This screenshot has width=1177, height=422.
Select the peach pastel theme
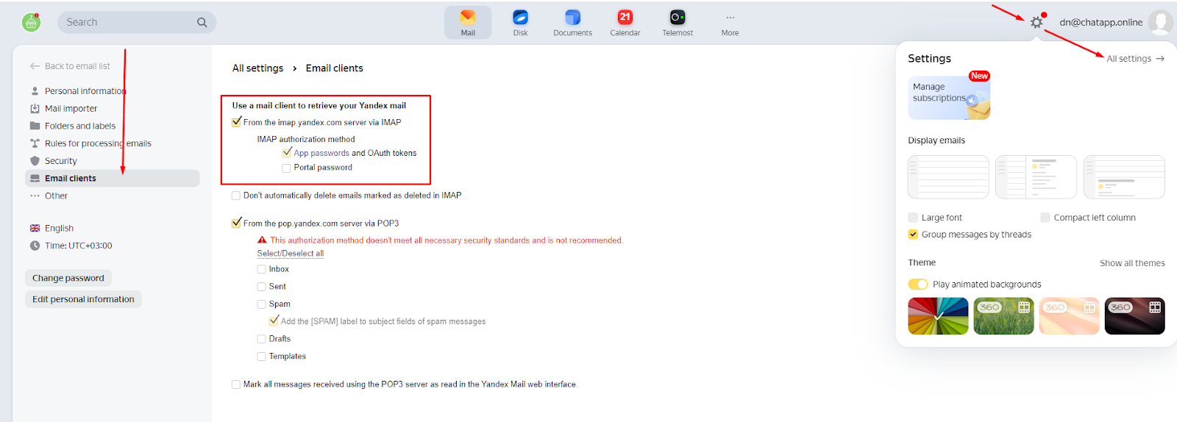1069,316
